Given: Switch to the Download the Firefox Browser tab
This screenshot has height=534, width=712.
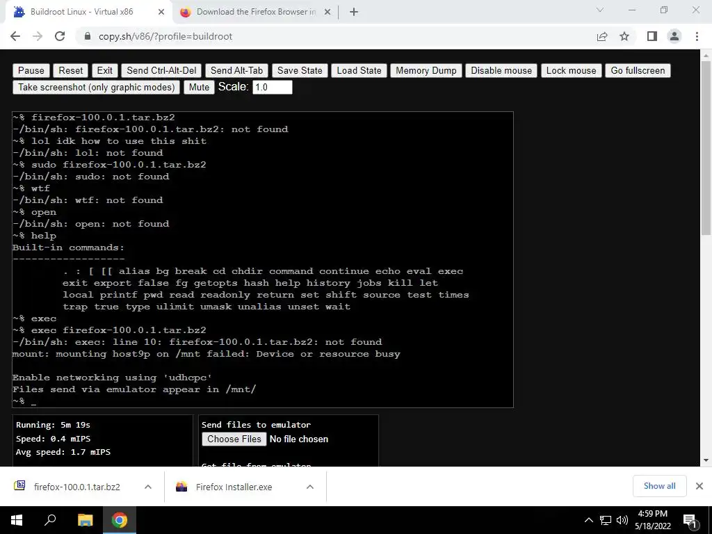Looking at the screenshot, I should (x=255, y=12).
